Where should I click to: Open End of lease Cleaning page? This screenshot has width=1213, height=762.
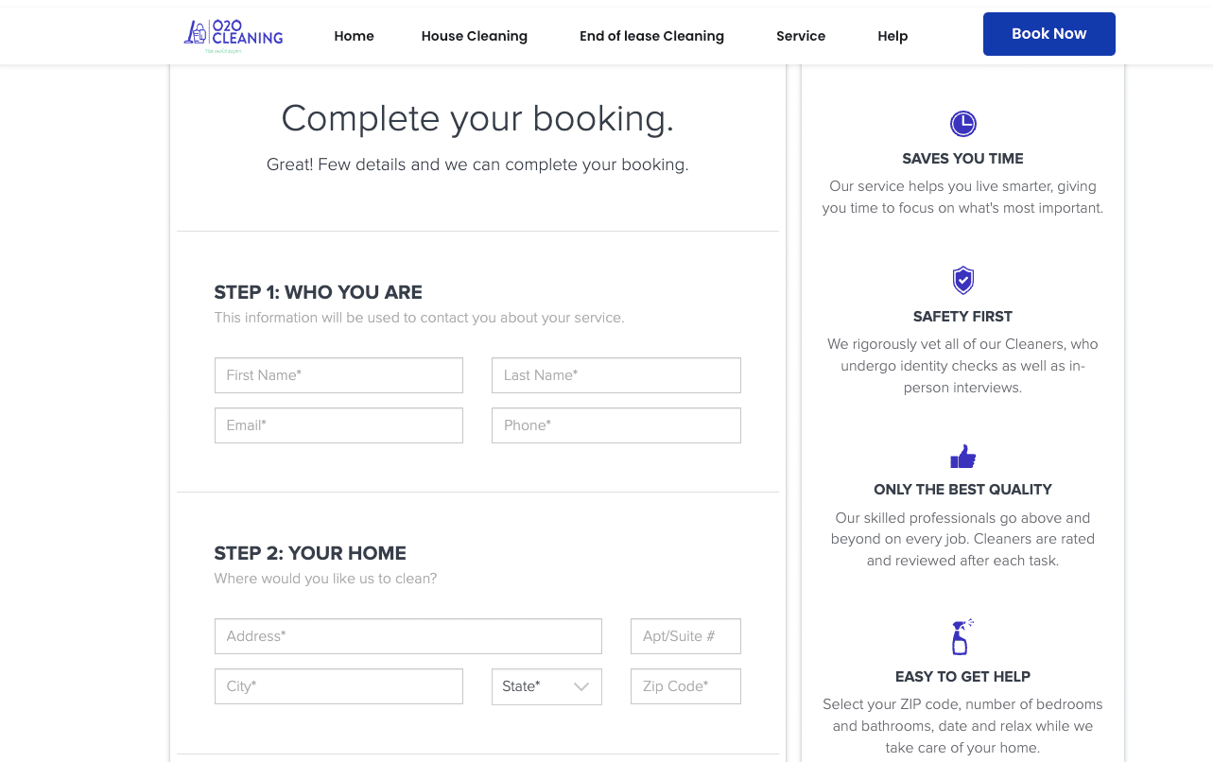[651, 36]
